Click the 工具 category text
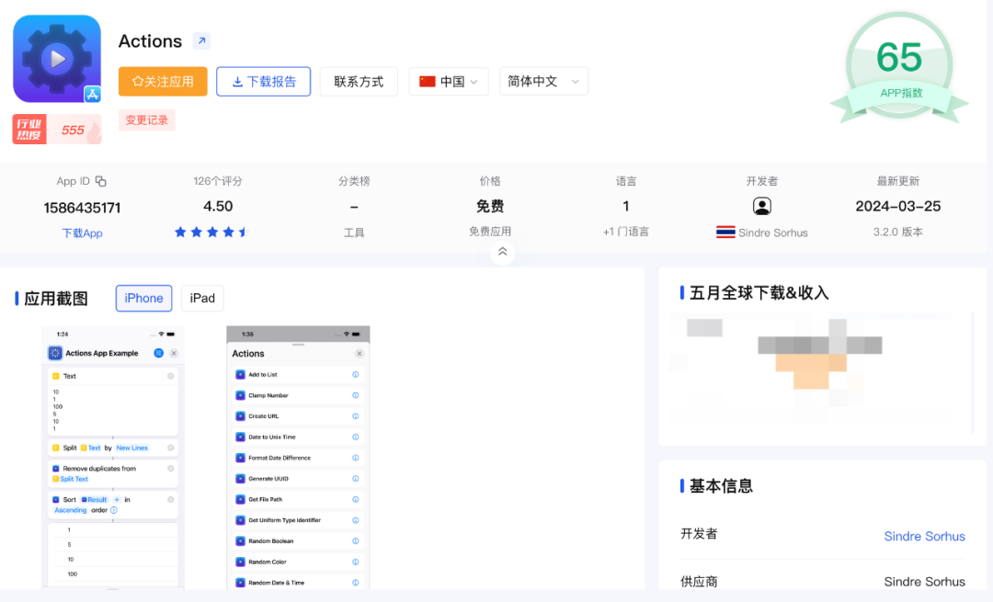Image resolution: width=993 pixels, height=602 pixels. point(354,233)
